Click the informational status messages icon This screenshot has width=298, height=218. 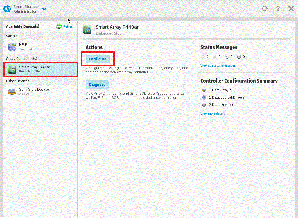coord(227,57)
